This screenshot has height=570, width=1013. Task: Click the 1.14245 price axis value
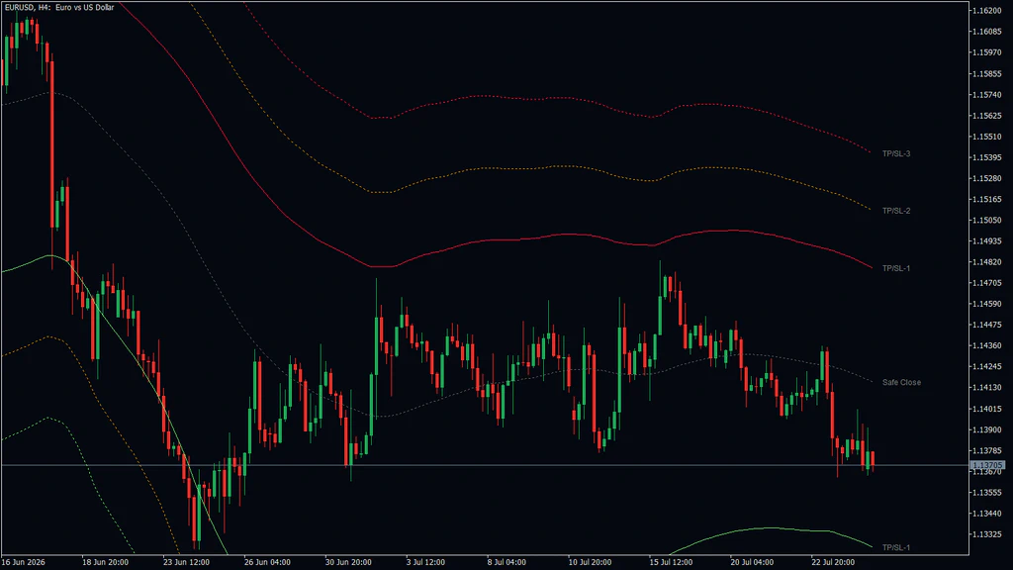987,367
